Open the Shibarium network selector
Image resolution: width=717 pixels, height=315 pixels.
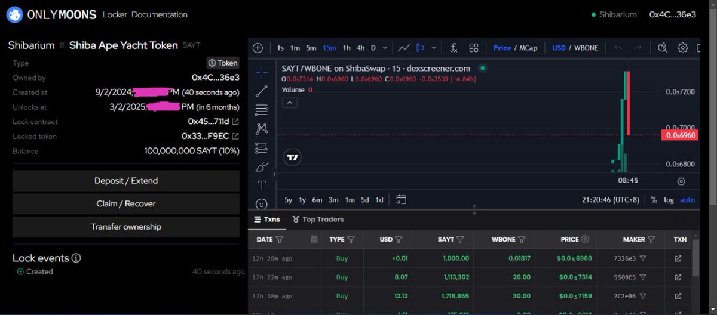tap(613, 14)
